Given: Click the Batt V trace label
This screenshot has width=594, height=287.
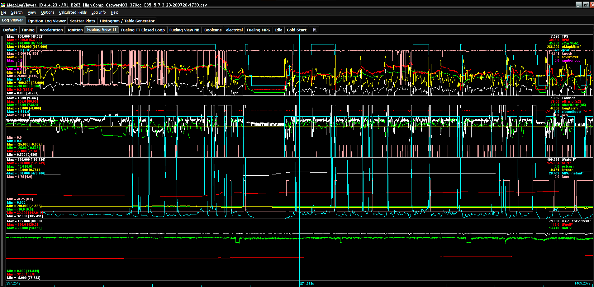Looking at the screenshot, I should point(566,228).
